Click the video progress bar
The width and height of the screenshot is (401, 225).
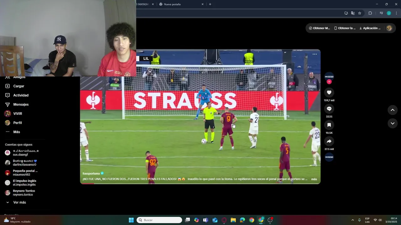(200, 183)
